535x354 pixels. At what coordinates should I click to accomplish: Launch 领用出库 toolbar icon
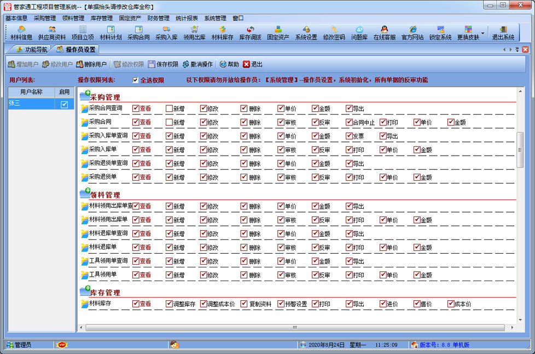click(x=194, y=33)
